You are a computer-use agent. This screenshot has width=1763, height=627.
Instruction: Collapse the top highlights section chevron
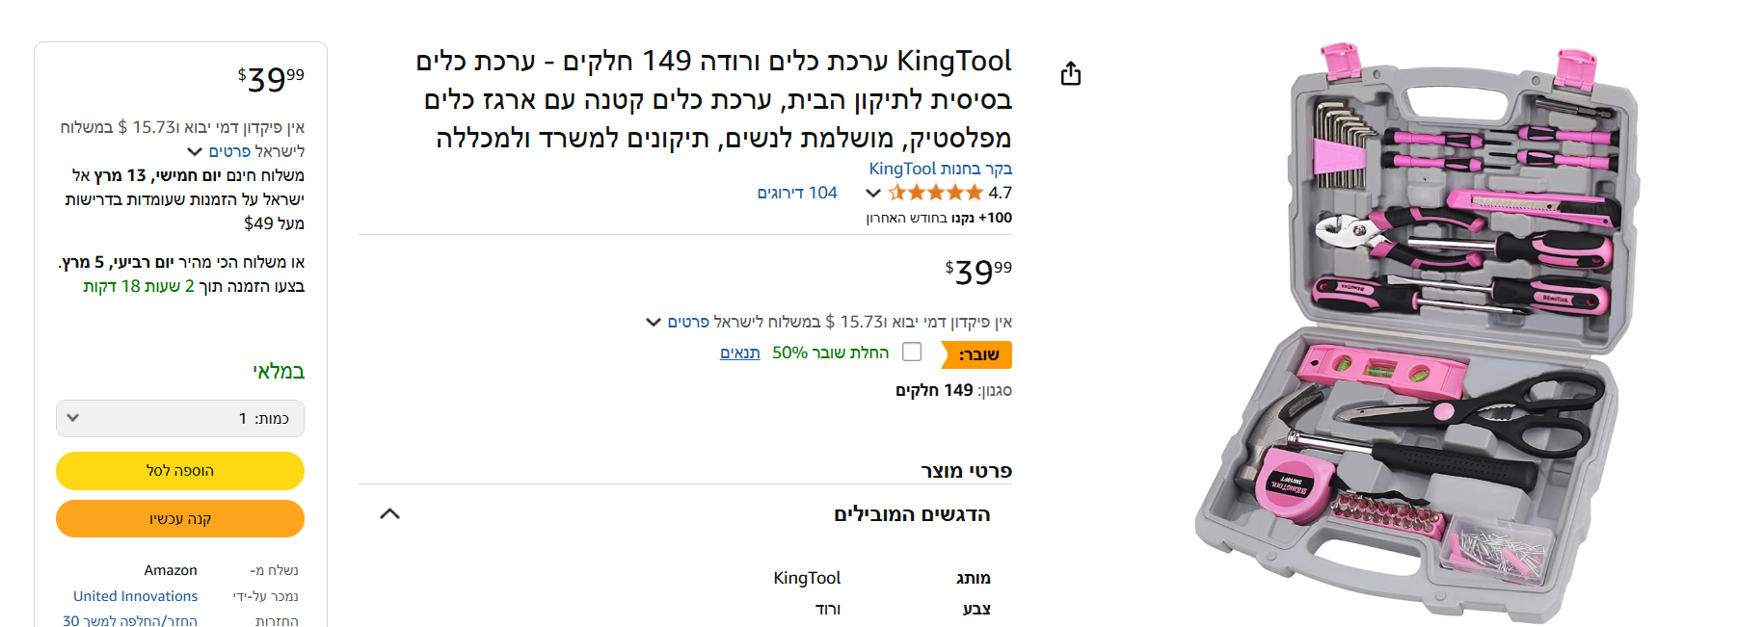(x=389, y=514)
